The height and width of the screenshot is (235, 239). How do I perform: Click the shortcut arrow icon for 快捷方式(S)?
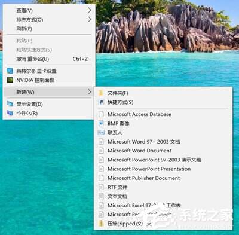101,102
